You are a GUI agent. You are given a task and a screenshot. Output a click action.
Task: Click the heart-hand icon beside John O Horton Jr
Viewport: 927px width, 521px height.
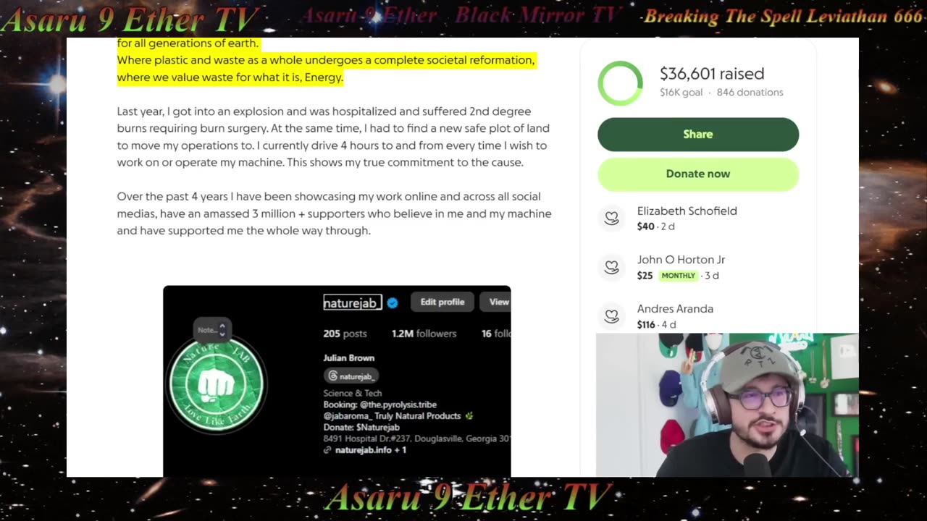612,267
